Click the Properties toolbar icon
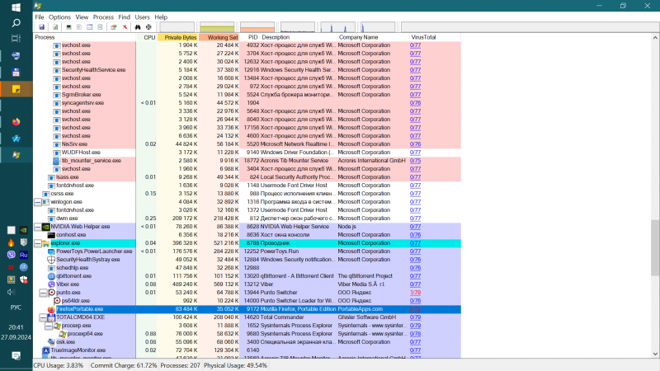The height and width of the screenshot is (371, 660). pyautogui.click(x=113, y=27)
